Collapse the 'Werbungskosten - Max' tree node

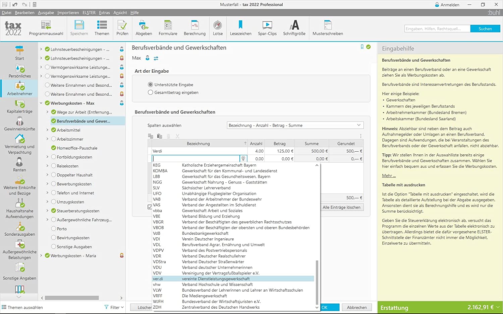point(41,103)
